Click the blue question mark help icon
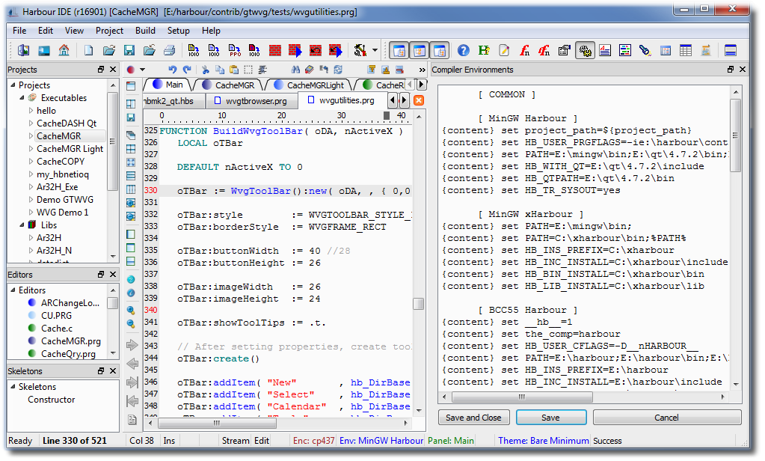 coord(464,51)
